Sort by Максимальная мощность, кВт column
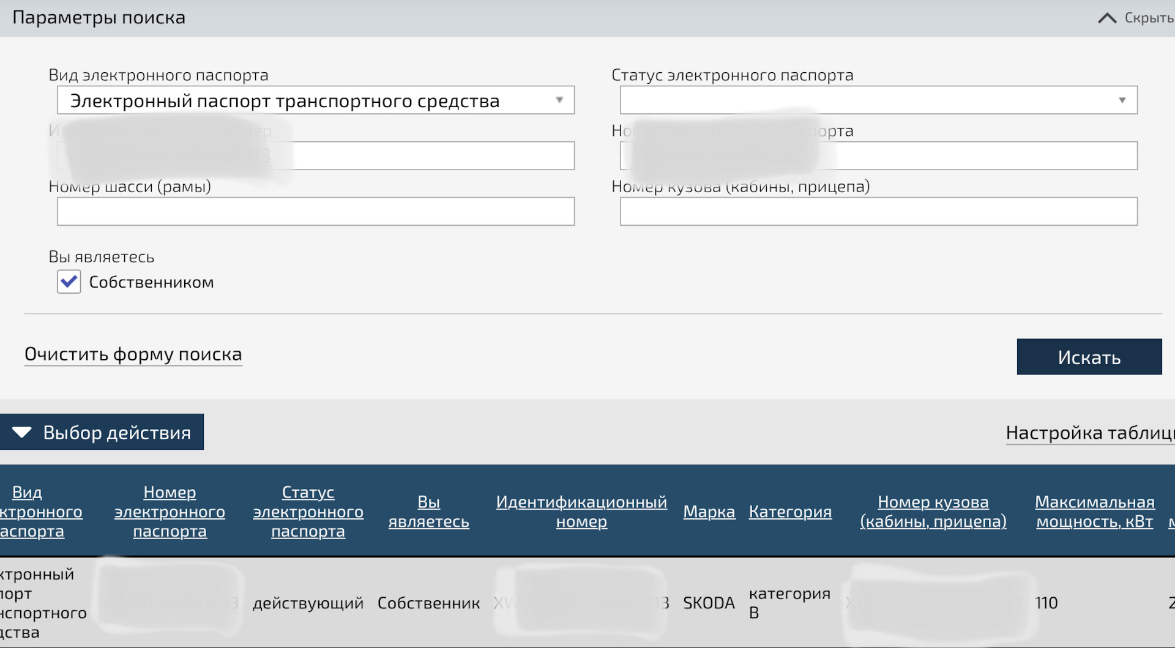 coord(1094,512)
